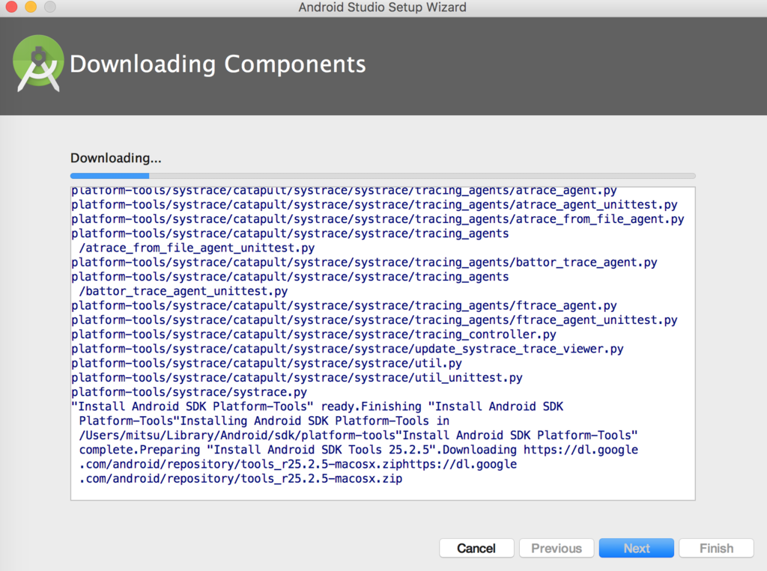767x571 pixels.
Task: Click the 'Downloading Components' heading
Action: tap(218, 64)
